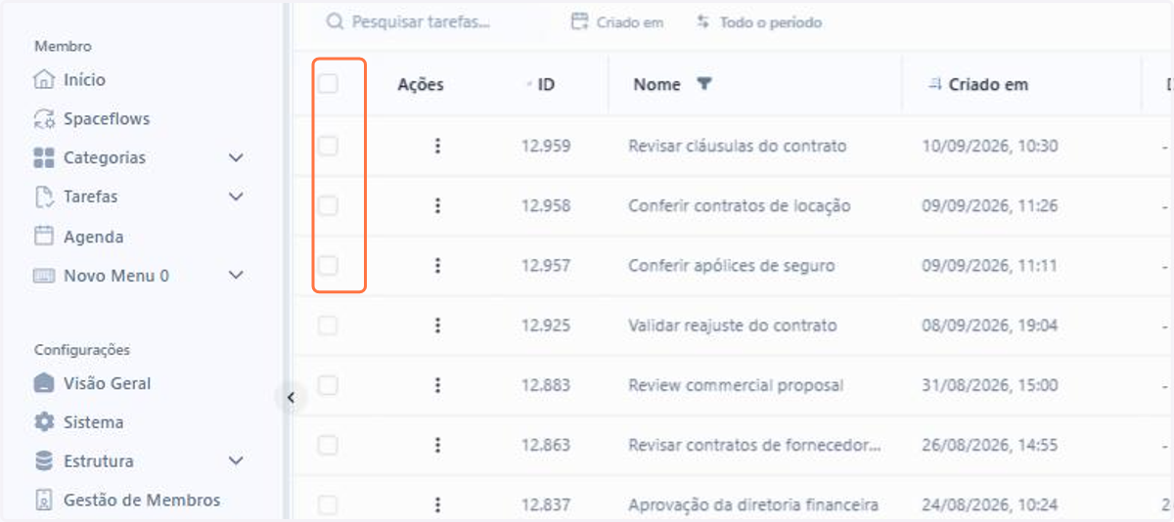Click the Categorias grid icon
This screenshot has width=1174, height=522.
(x=43, y=157)
